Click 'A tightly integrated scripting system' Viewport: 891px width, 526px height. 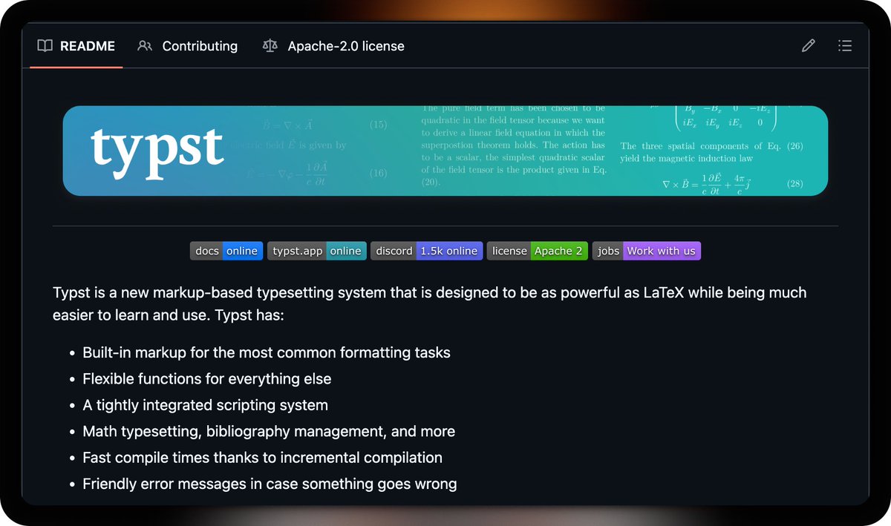[205, 405]
